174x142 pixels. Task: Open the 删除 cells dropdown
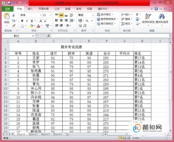[x=127, y=19]
